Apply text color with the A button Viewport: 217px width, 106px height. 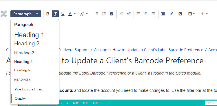point(70,14)
